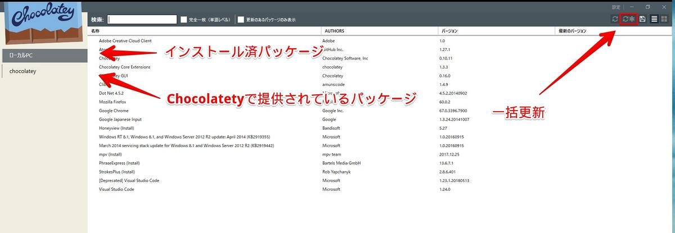Click version 2.8.6.401 cell
Image resolution: width=675 pixels, height=233 pixels.
tap(449, 172)
